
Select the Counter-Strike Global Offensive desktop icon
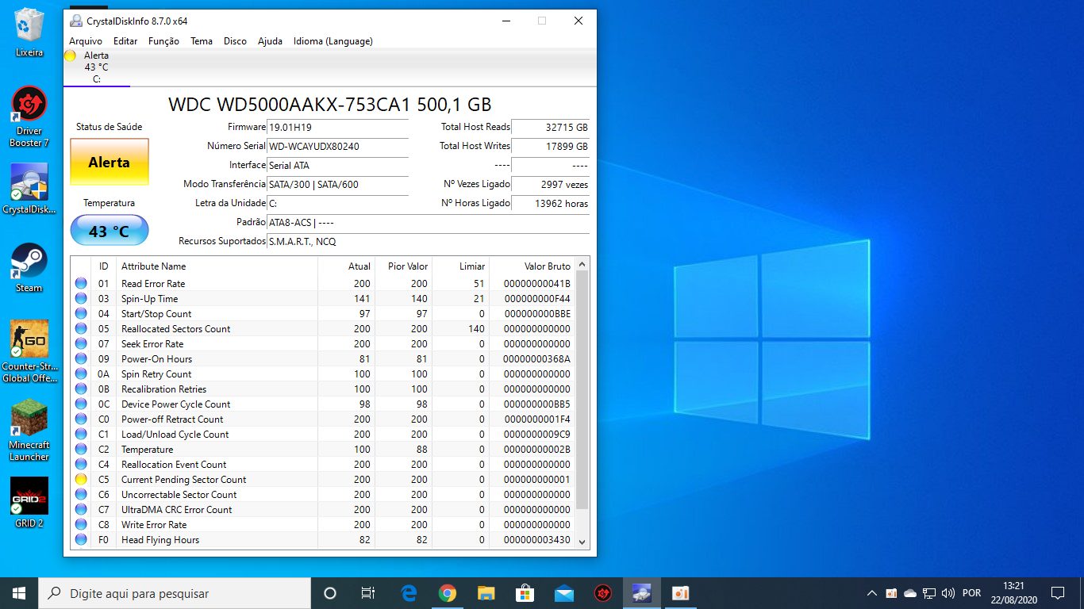(29, 350)
